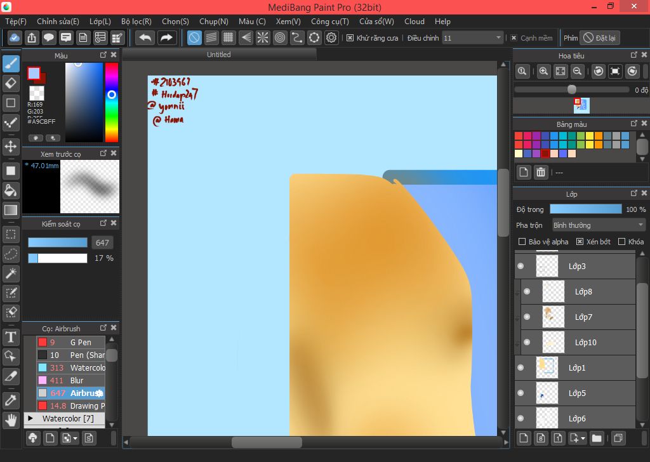
Task: Select Blur brush
Action: tap(71, 380)
